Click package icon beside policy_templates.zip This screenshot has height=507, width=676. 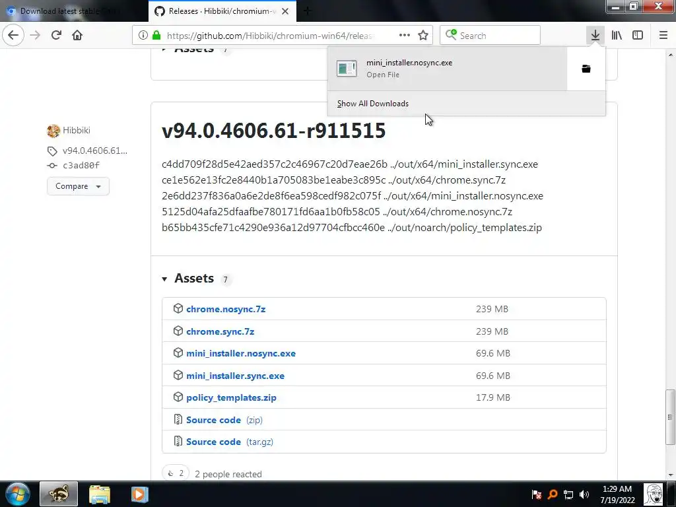pos(178,397)
